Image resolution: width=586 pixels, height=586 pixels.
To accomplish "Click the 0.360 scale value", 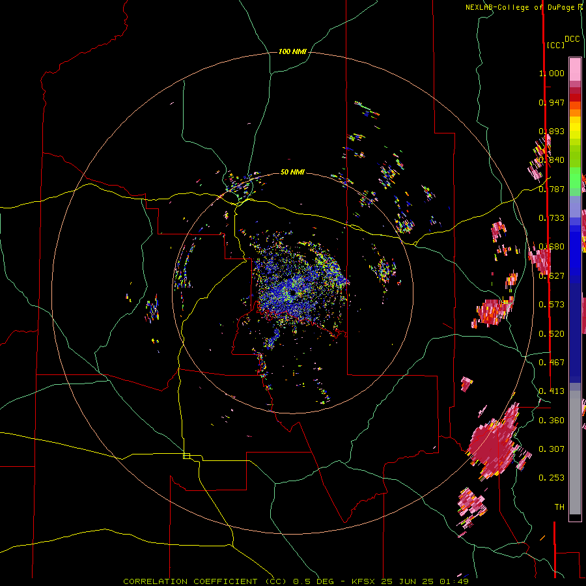I will [x=551, y=420].
